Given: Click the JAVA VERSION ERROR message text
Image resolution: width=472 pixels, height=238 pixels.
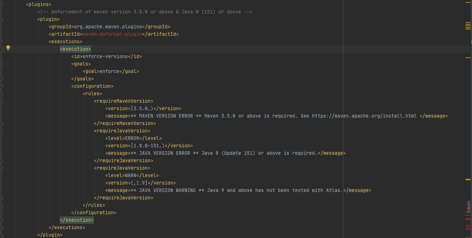Looking at the screenshot, I should (x=224, y=153).
